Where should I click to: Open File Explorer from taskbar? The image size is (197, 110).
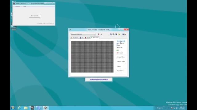coord(26,108)
